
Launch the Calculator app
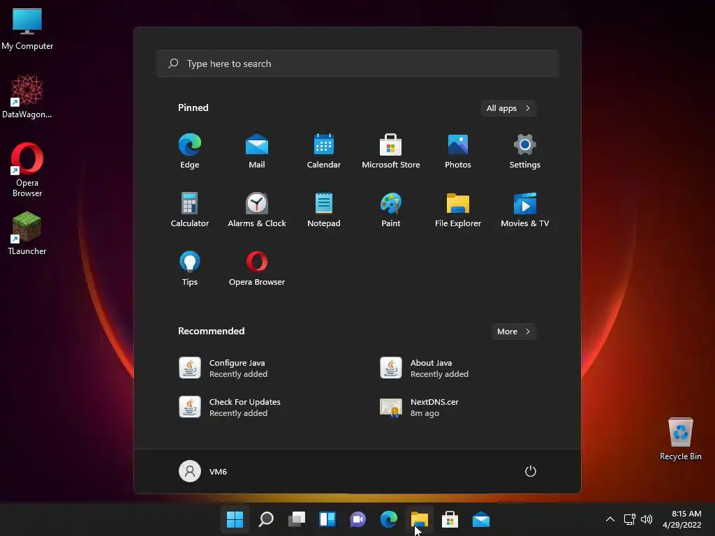(x=190, y=209)
